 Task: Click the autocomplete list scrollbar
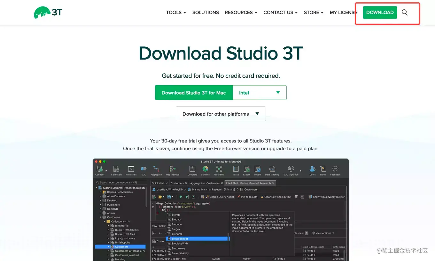coord(228,237)
